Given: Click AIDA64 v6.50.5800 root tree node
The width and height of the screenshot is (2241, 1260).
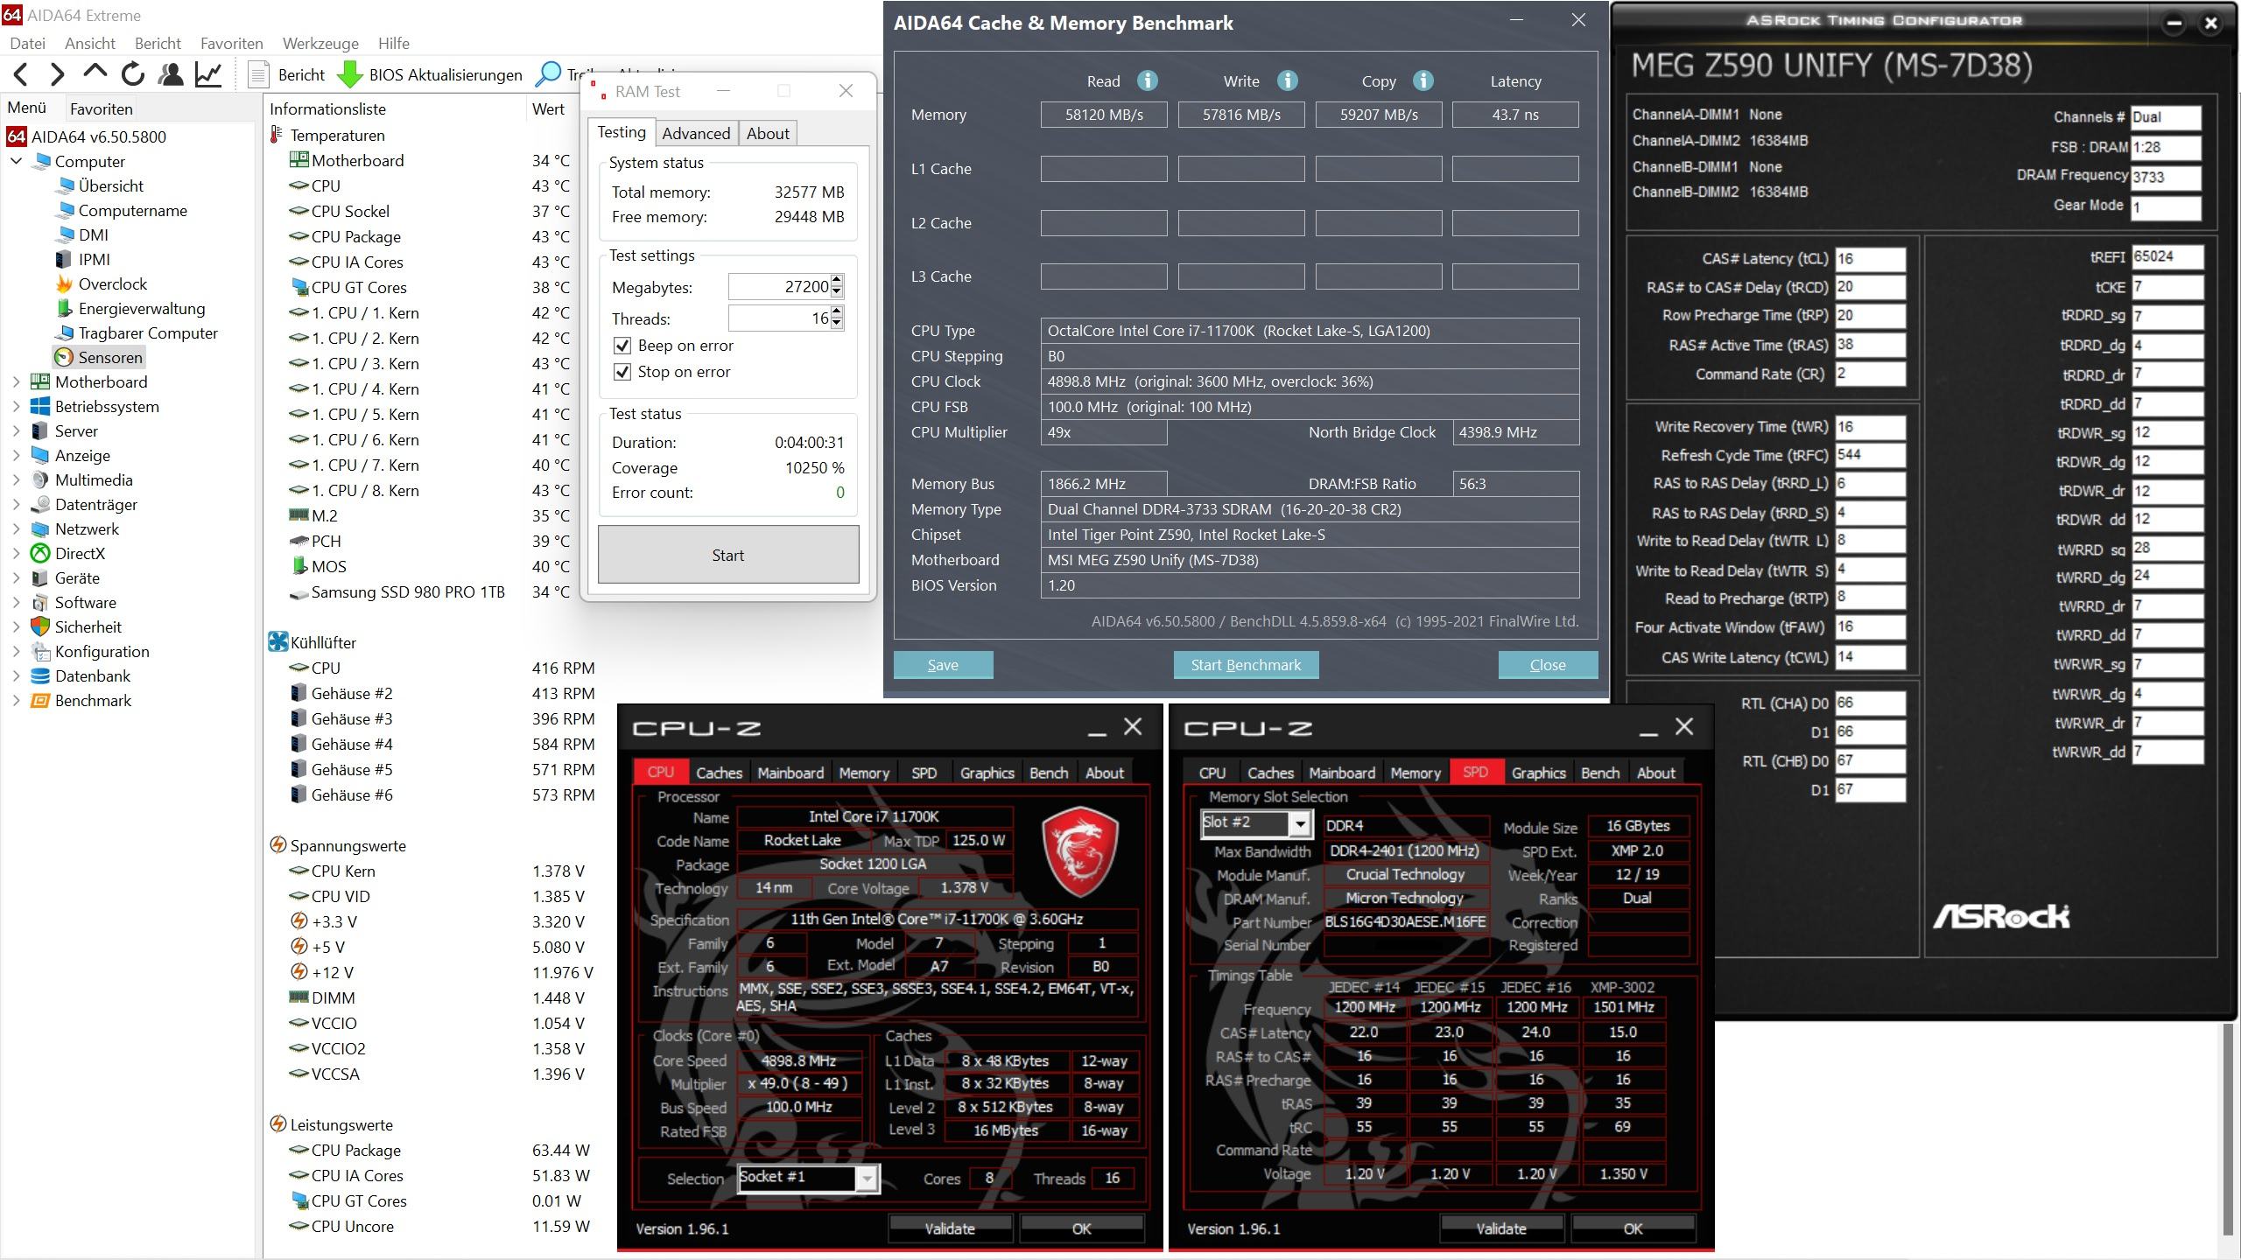Looking at the screenshot, I should [87, 136].
